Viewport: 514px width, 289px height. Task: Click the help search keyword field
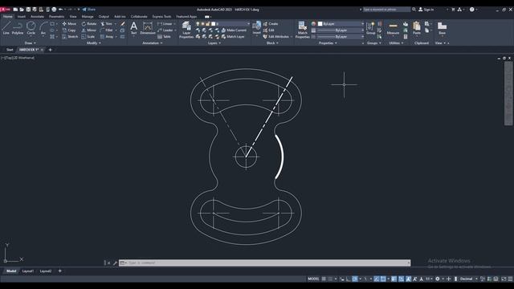pos(386,10)
